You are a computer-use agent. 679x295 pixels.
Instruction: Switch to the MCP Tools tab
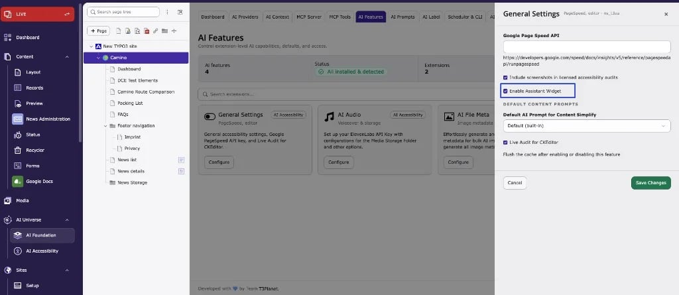tap(340, 17)
